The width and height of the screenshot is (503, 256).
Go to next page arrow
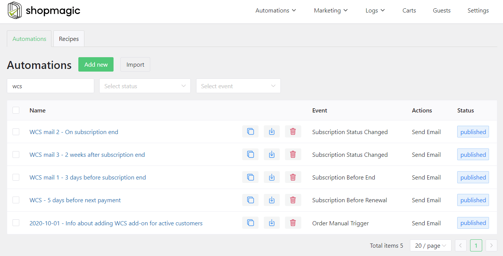tap(491, 246)
